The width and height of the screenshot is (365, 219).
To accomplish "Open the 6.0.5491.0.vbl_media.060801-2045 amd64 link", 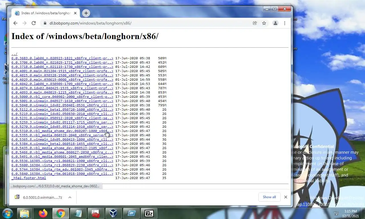I will 62,157.
